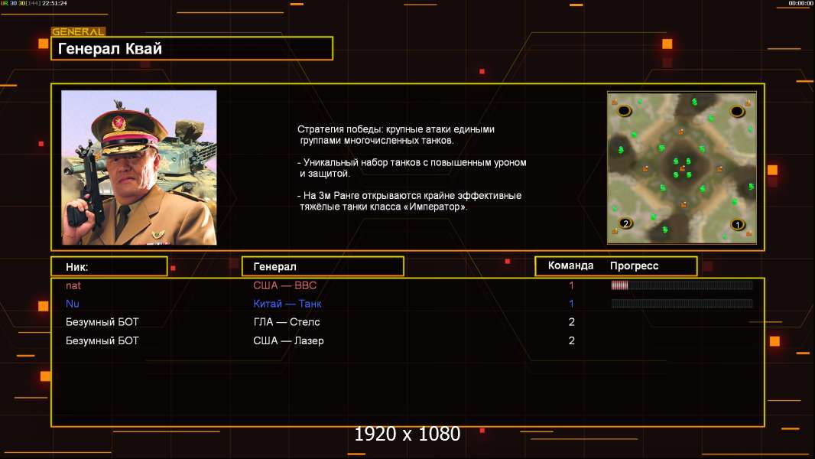
Task: Click the battlefield minimap preview
Action: [682, 168]
